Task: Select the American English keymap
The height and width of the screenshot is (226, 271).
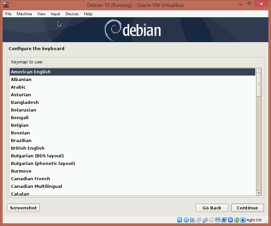Action: [133, 72]
